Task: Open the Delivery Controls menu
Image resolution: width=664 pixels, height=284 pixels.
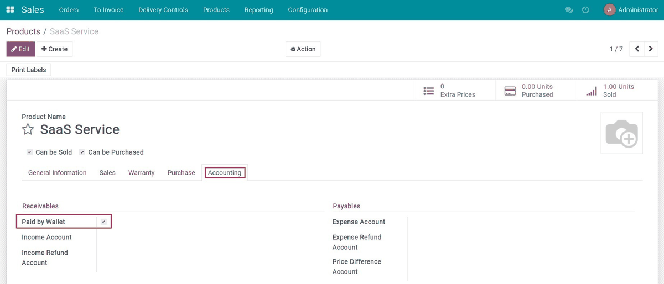Action: 163,10
